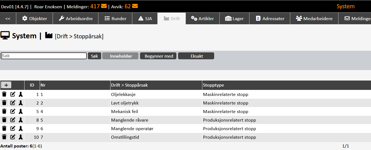Viewport: 371px width, 150px height.
Task: Delete the Oljelekkasje row
Action: (4, 94)
